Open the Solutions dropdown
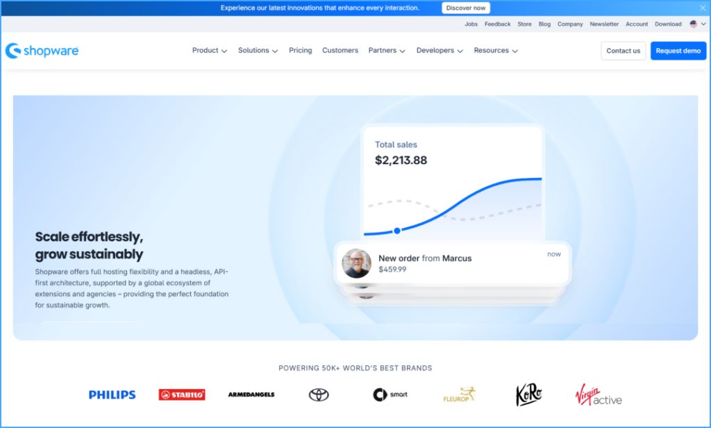Viewport: 711px width, 428px height. point(258,50)
